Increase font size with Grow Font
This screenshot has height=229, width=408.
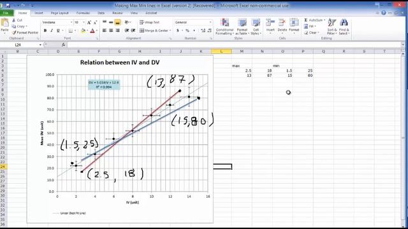(x=89, y=23)
